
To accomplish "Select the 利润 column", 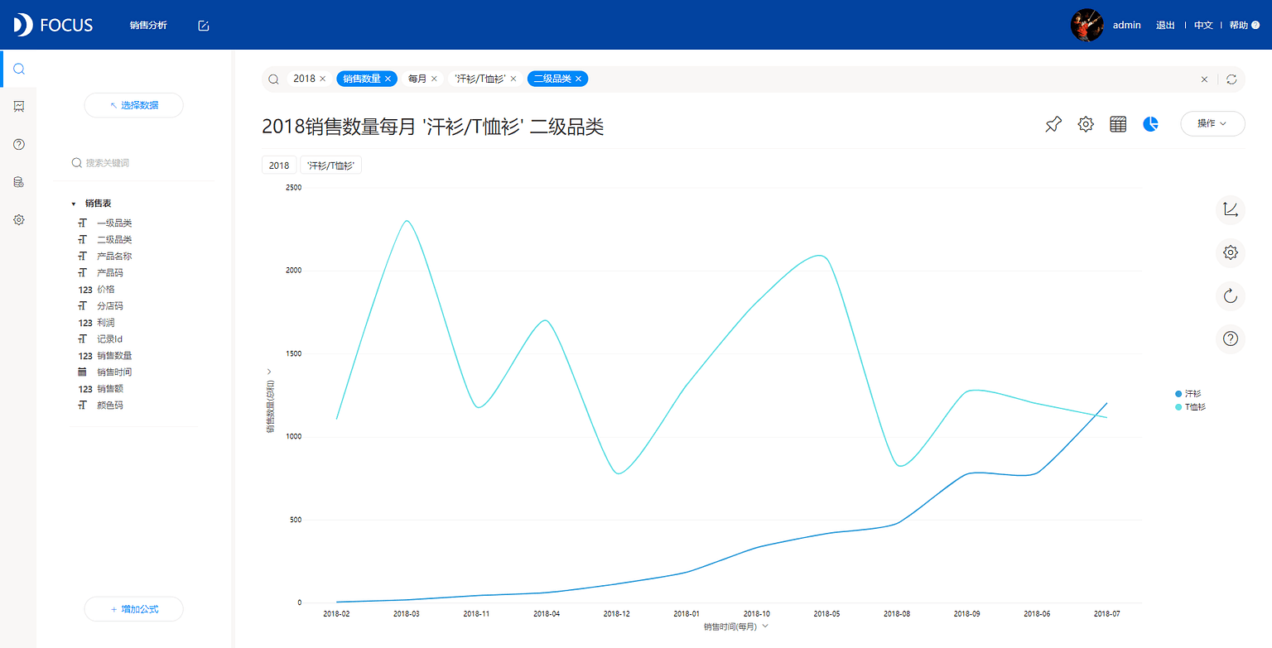I will tap(105, 323).
